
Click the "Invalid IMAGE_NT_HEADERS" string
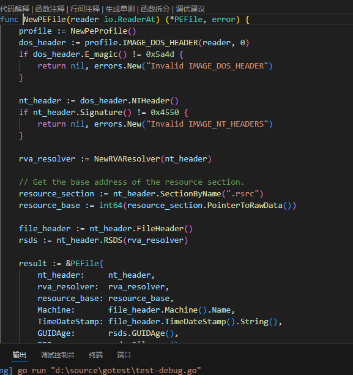[x=207, y=124]
